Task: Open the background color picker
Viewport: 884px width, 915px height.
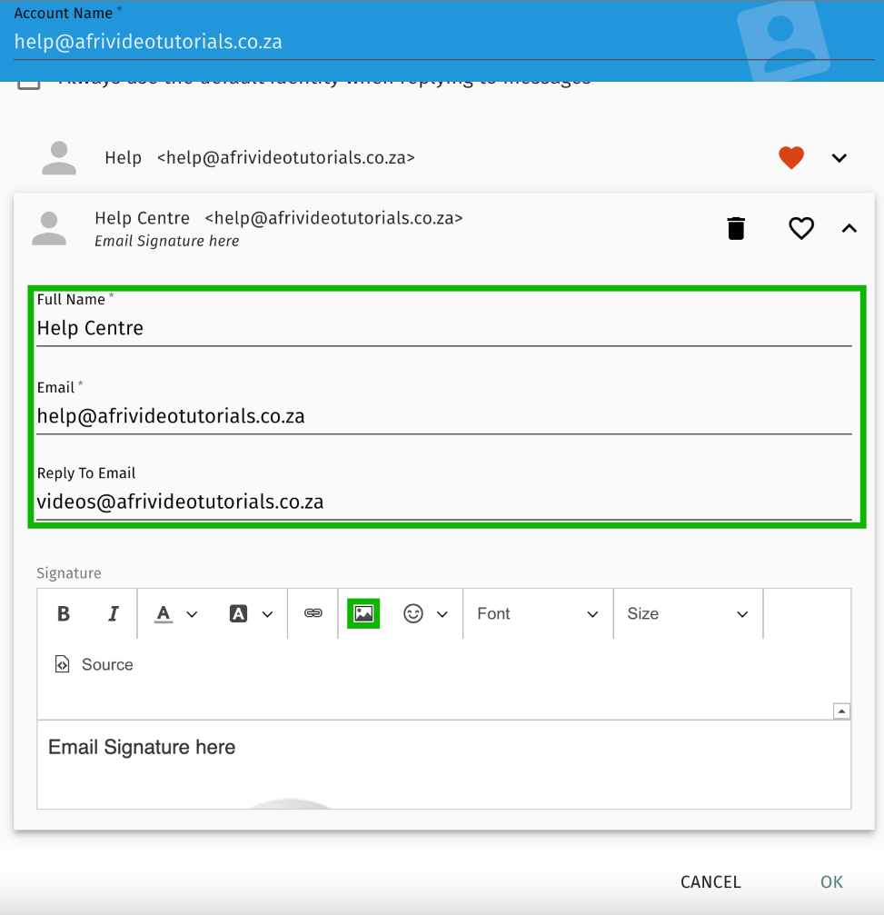Action: coord(250,614)
